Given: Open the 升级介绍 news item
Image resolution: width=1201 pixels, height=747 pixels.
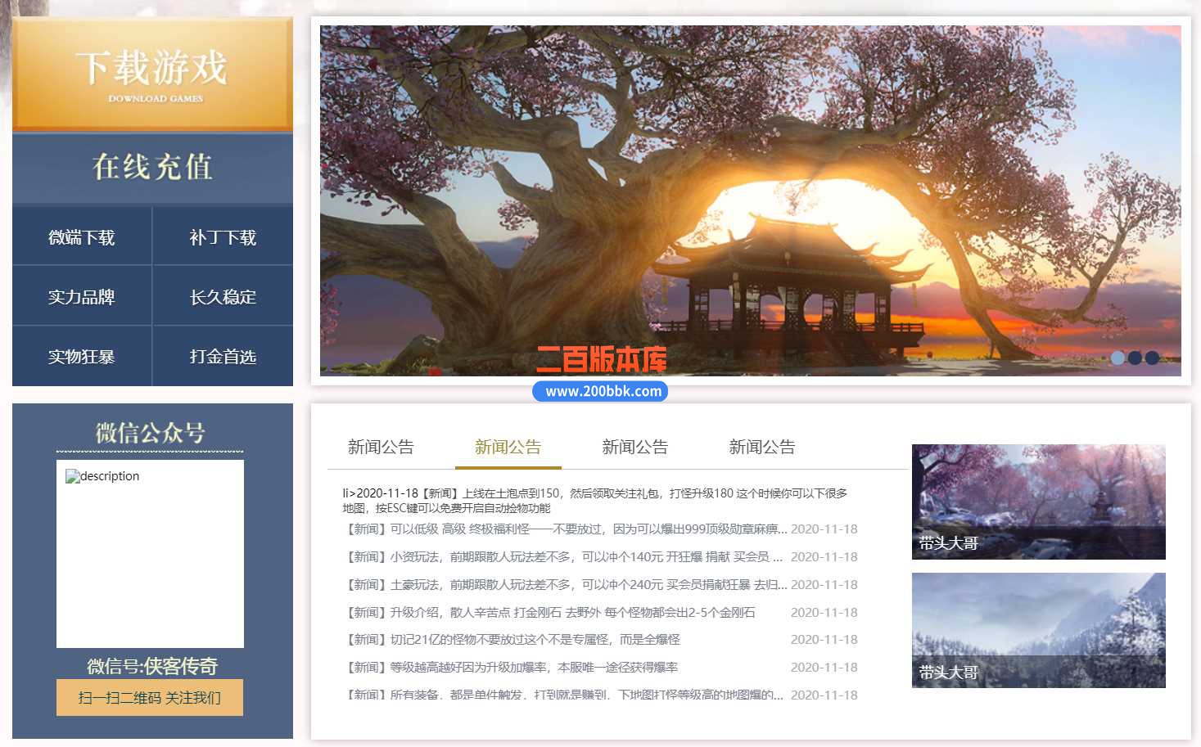Looking at the screenshot, I should [551, 612].
